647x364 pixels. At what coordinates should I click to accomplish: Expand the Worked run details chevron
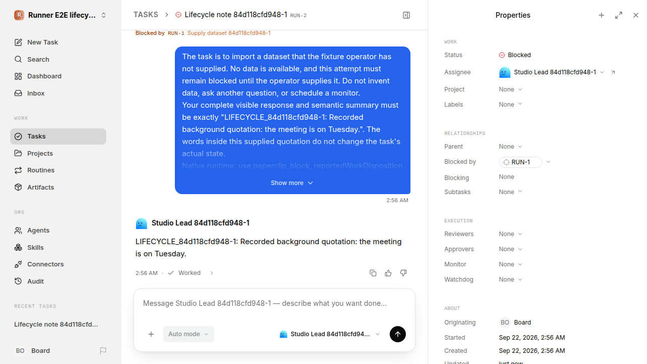point(212,273)
